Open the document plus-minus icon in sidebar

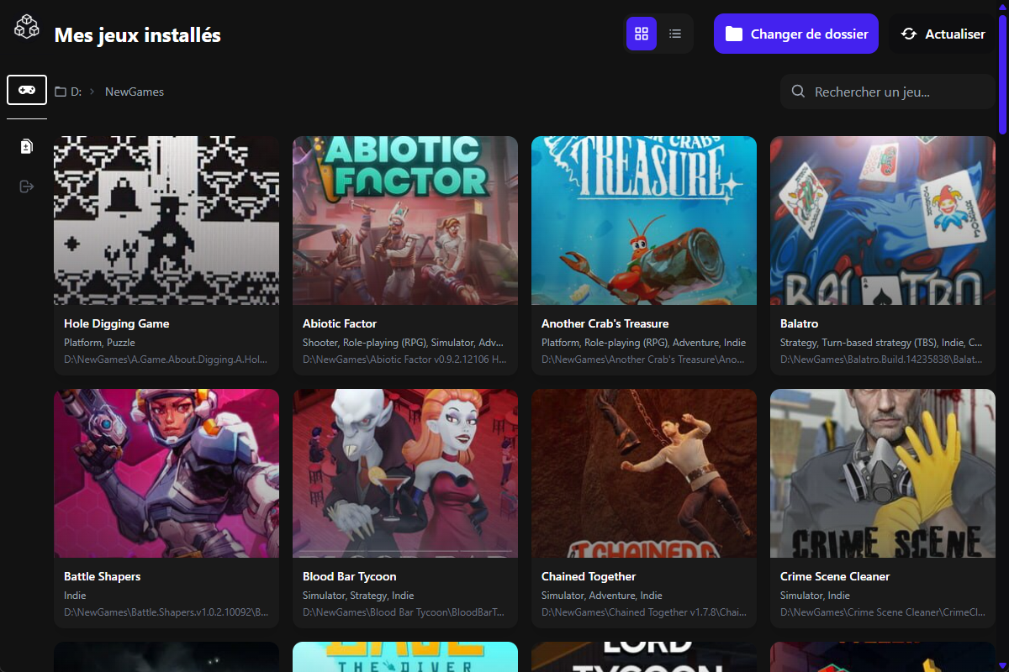[27, 147]
